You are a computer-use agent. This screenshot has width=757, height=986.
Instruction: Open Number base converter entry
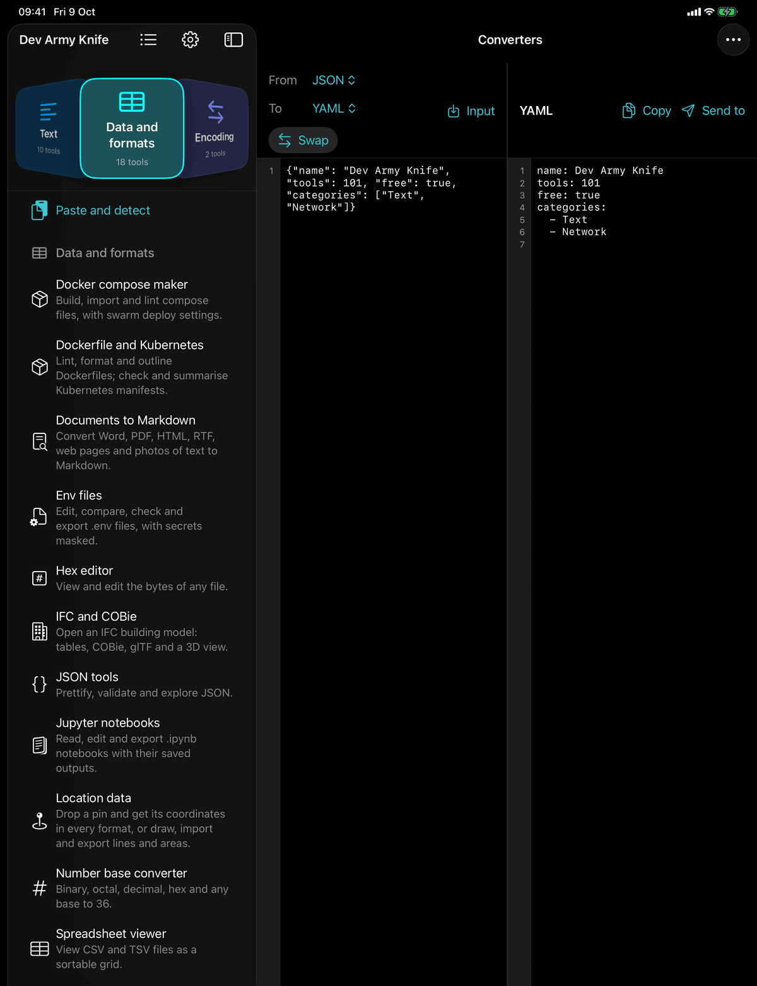(132, 888)
